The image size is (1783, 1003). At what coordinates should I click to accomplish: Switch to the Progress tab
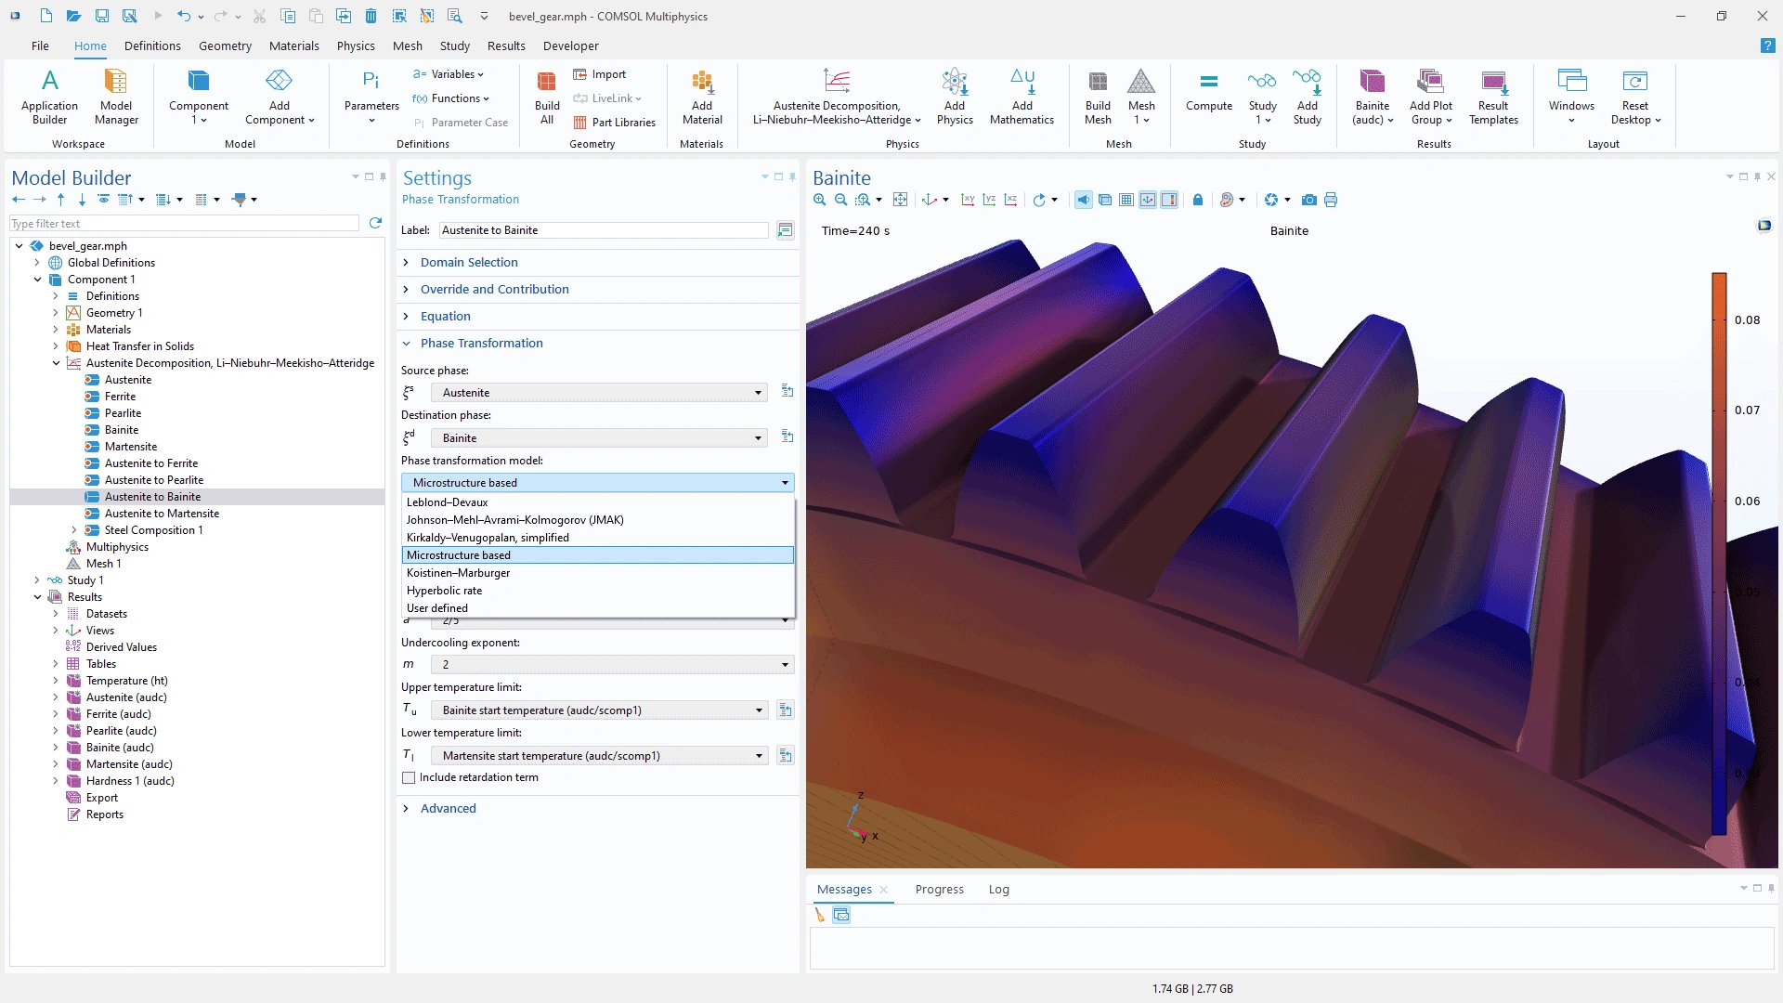click(x=939, y=890)
